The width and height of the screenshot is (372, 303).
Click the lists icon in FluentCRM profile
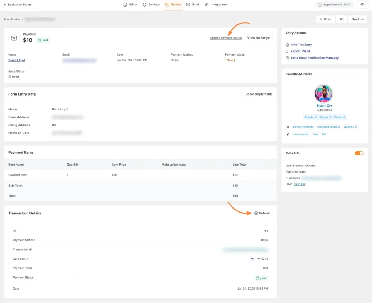click(288, 127)
